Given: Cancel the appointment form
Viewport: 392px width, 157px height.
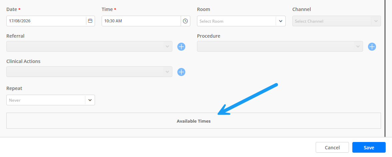Looking at the screenshot, I should [x=332, y=147].
